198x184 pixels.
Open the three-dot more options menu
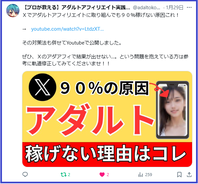point(189,8)
